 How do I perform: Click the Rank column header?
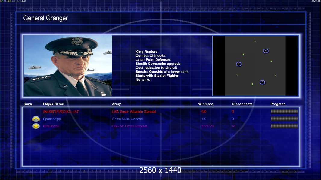click(x=28, y=104)
